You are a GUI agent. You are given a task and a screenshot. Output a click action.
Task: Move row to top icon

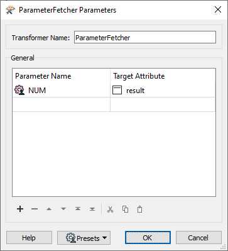(78, 209)
